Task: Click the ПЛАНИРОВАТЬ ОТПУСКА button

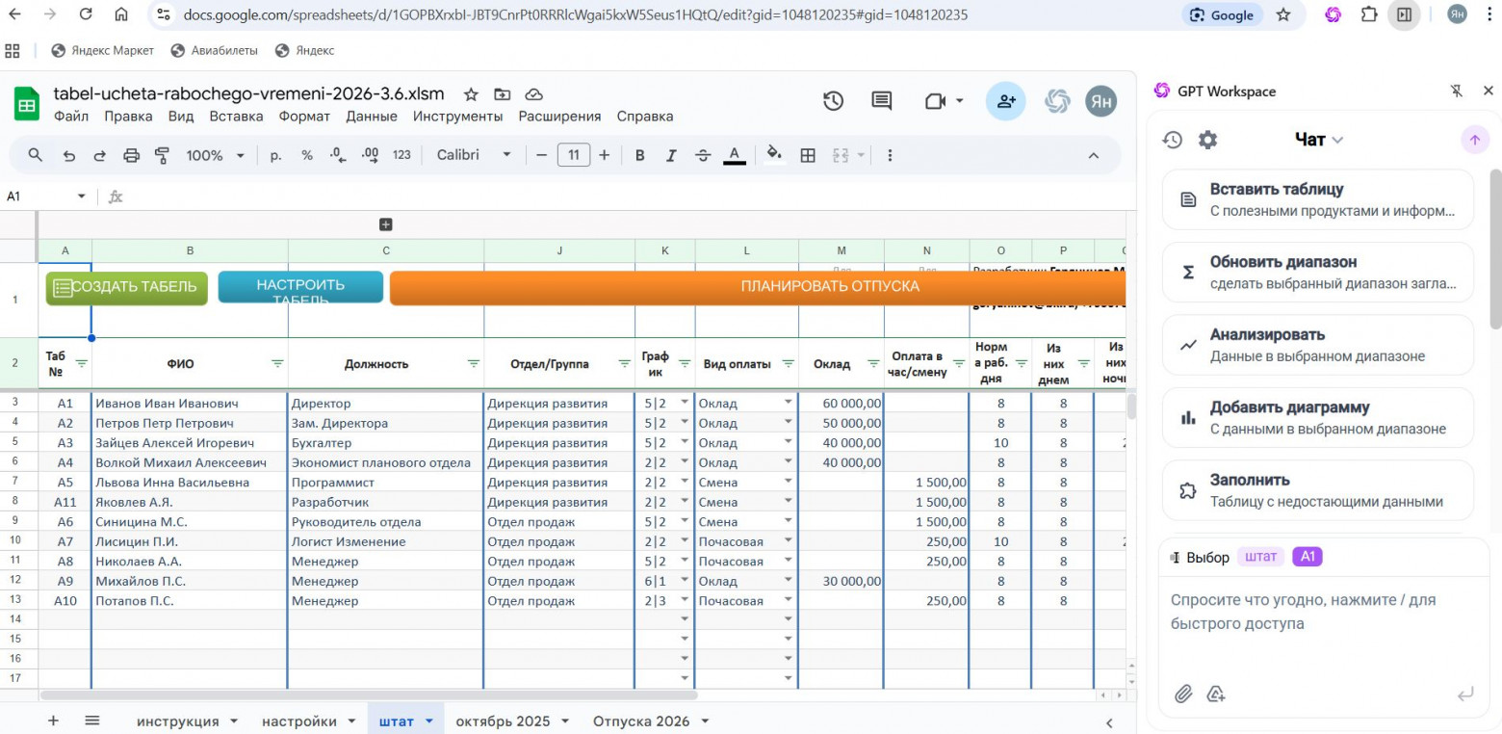Action: 829,287
